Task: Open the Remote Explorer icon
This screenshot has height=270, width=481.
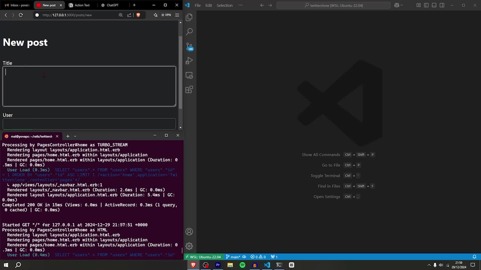Action: tap(189, 75)
